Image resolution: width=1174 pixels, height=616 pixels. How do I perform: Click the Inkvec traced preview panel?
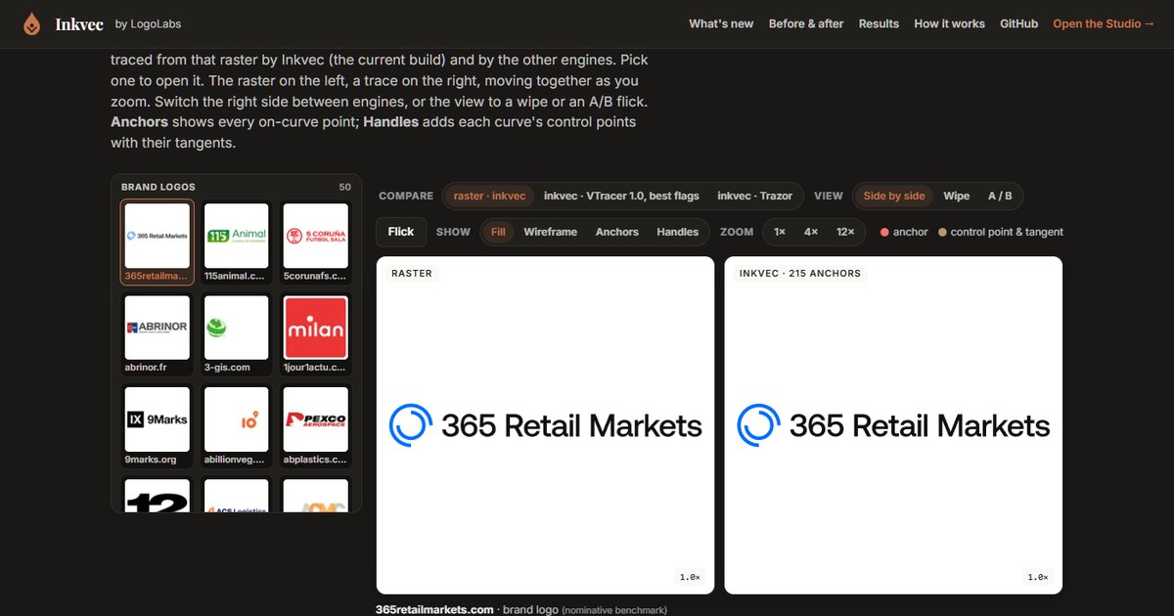[893, 425]
